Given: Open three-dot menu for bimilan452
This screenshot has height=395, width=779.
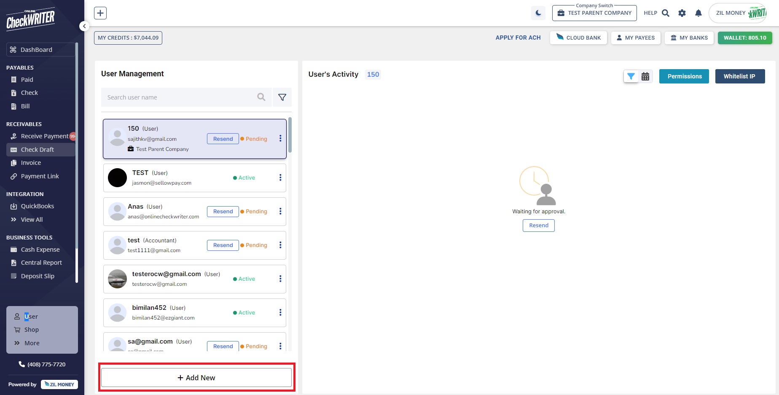Looking at the screenshot, I should [x=280, y=313].
